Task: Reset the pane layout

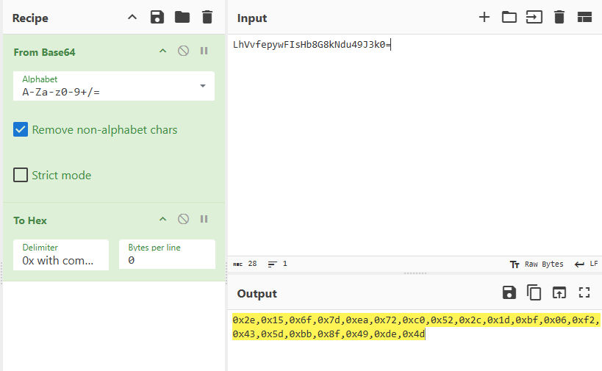Action: pos(584,18)
